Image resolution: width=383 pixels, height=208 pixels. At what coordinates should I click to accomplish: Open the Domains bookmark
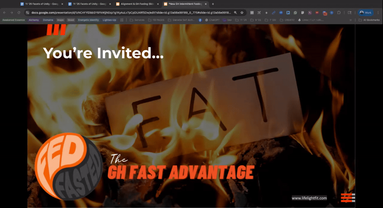pyautogui.click(x=48, y=20)
